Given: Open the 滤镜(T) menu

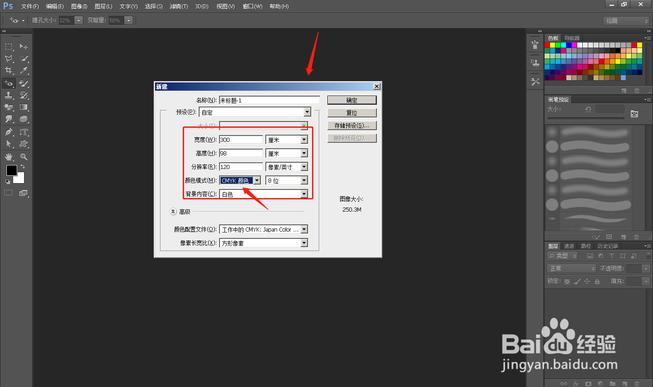Looking at the screenshot, I should [x=179, y=6].
